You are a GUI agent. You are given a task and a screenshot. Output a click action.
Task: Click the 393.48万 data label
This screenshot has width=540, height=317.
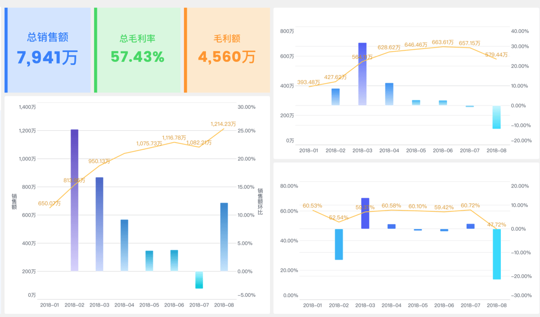309,82
